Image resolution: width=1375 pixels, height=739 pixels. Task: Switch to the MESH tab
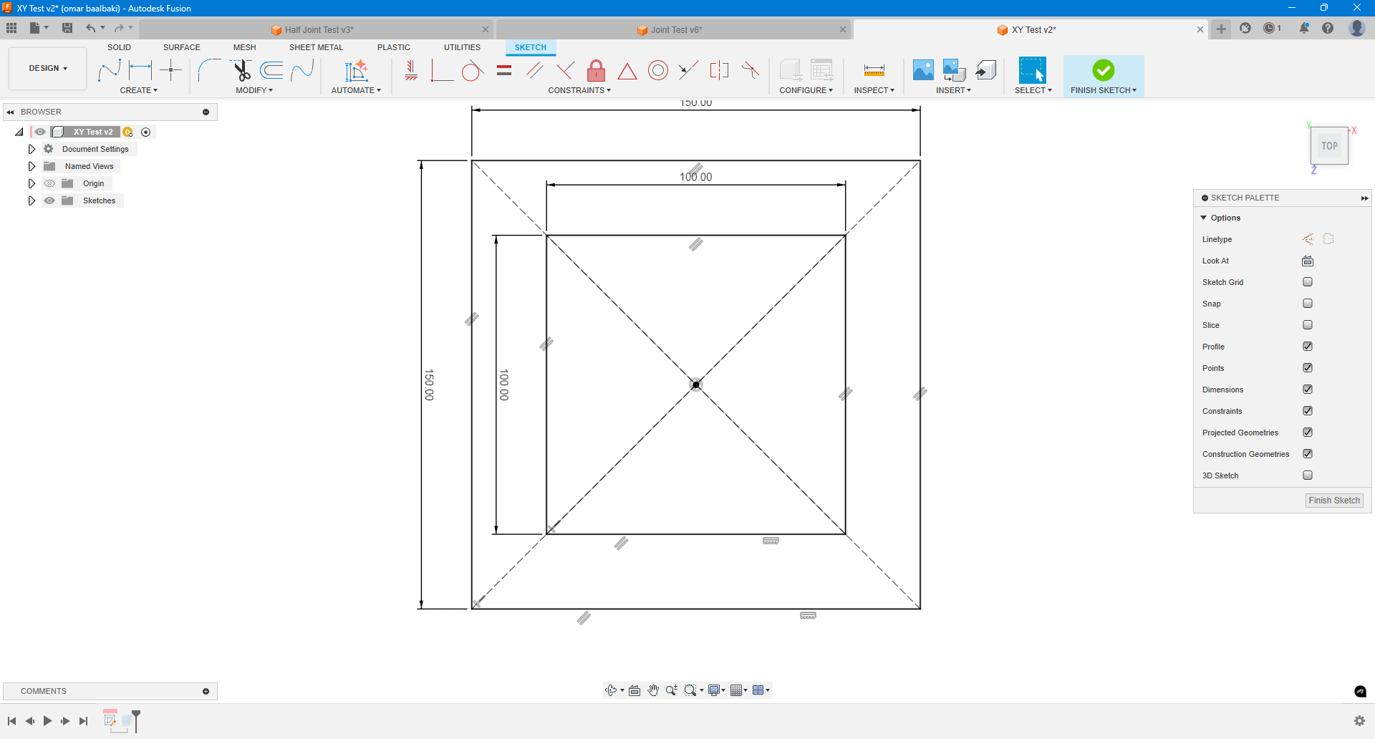pos(245,47)
